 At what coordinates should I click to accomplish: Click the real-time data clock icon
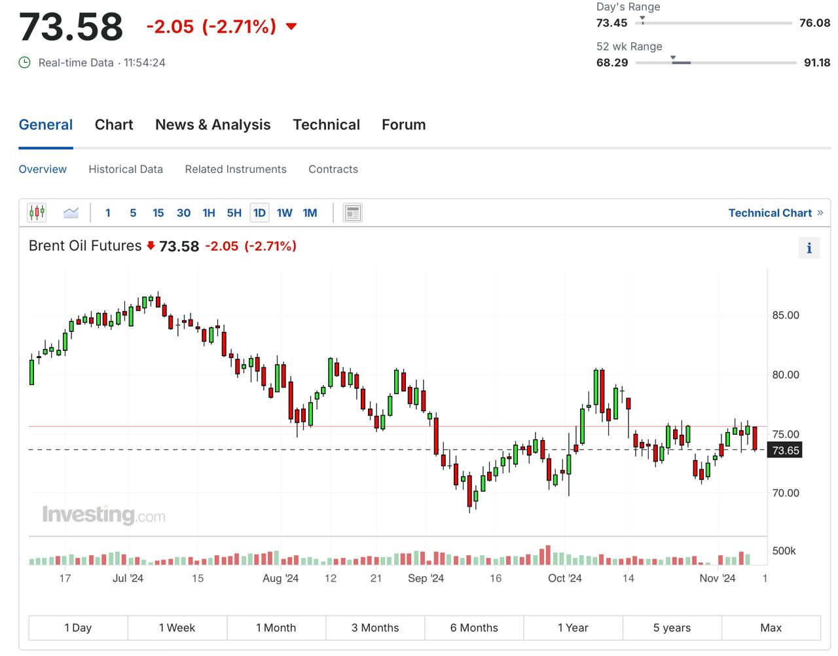(25, 63)
